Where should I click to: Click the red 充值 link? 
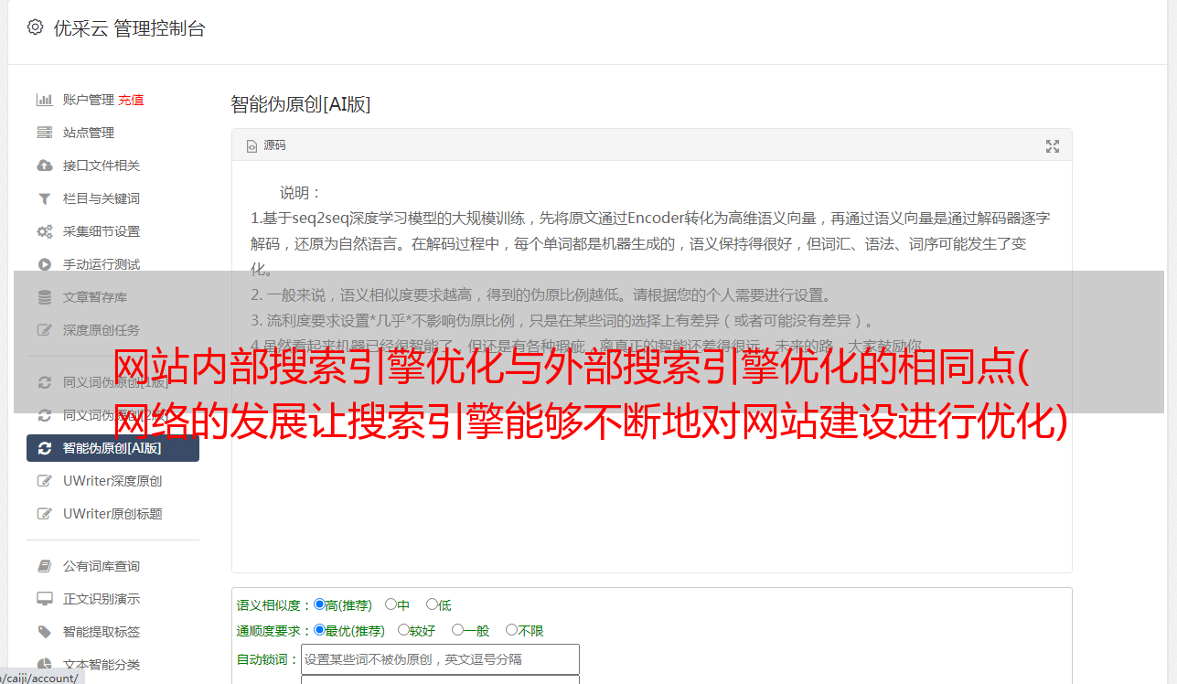pyautogui.click(x=131, y=100)
